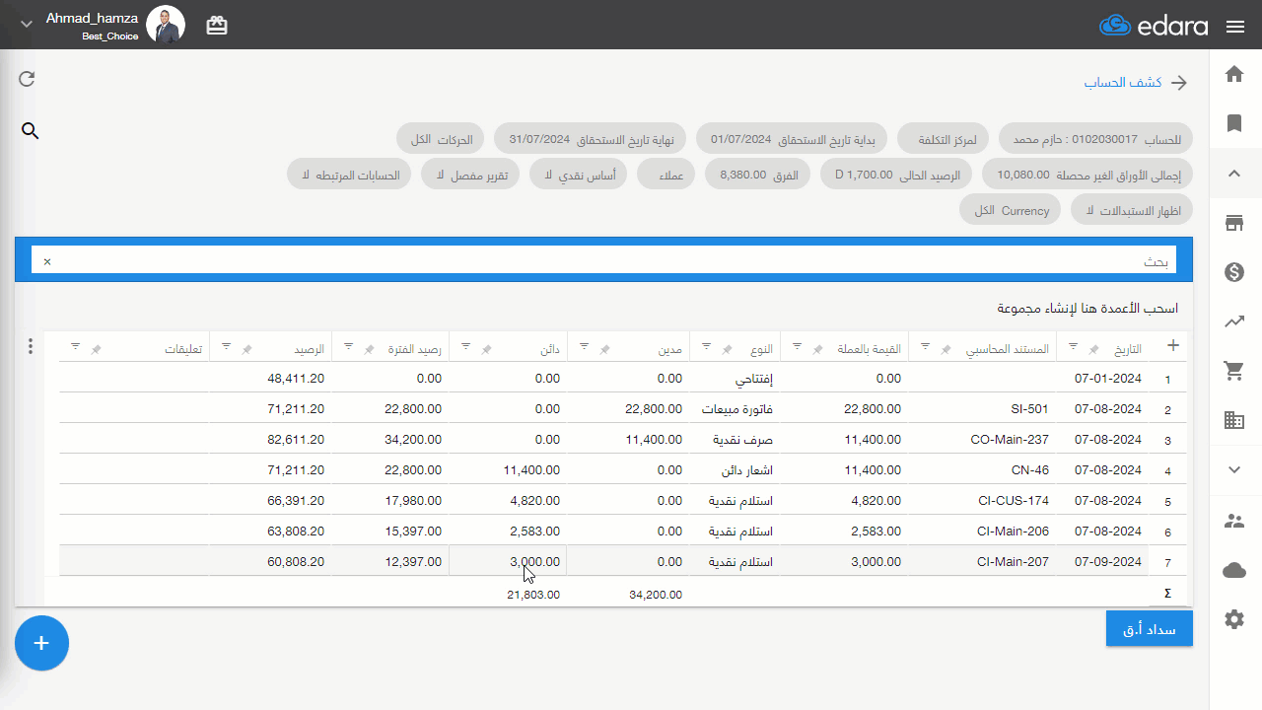The height and width of the screenshot is (710, 1262).
Task: Open the building sidebar icon
Action: 1234,420
